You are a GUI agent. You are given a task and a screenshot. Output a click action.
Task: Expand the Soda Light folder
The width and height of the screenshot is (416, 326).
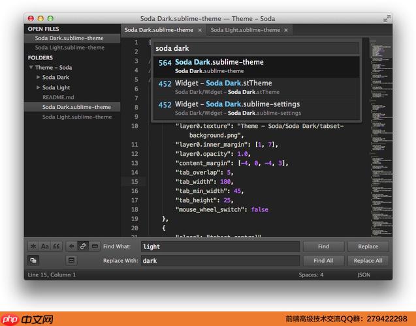pyautogui.click(x=38, y=87)
